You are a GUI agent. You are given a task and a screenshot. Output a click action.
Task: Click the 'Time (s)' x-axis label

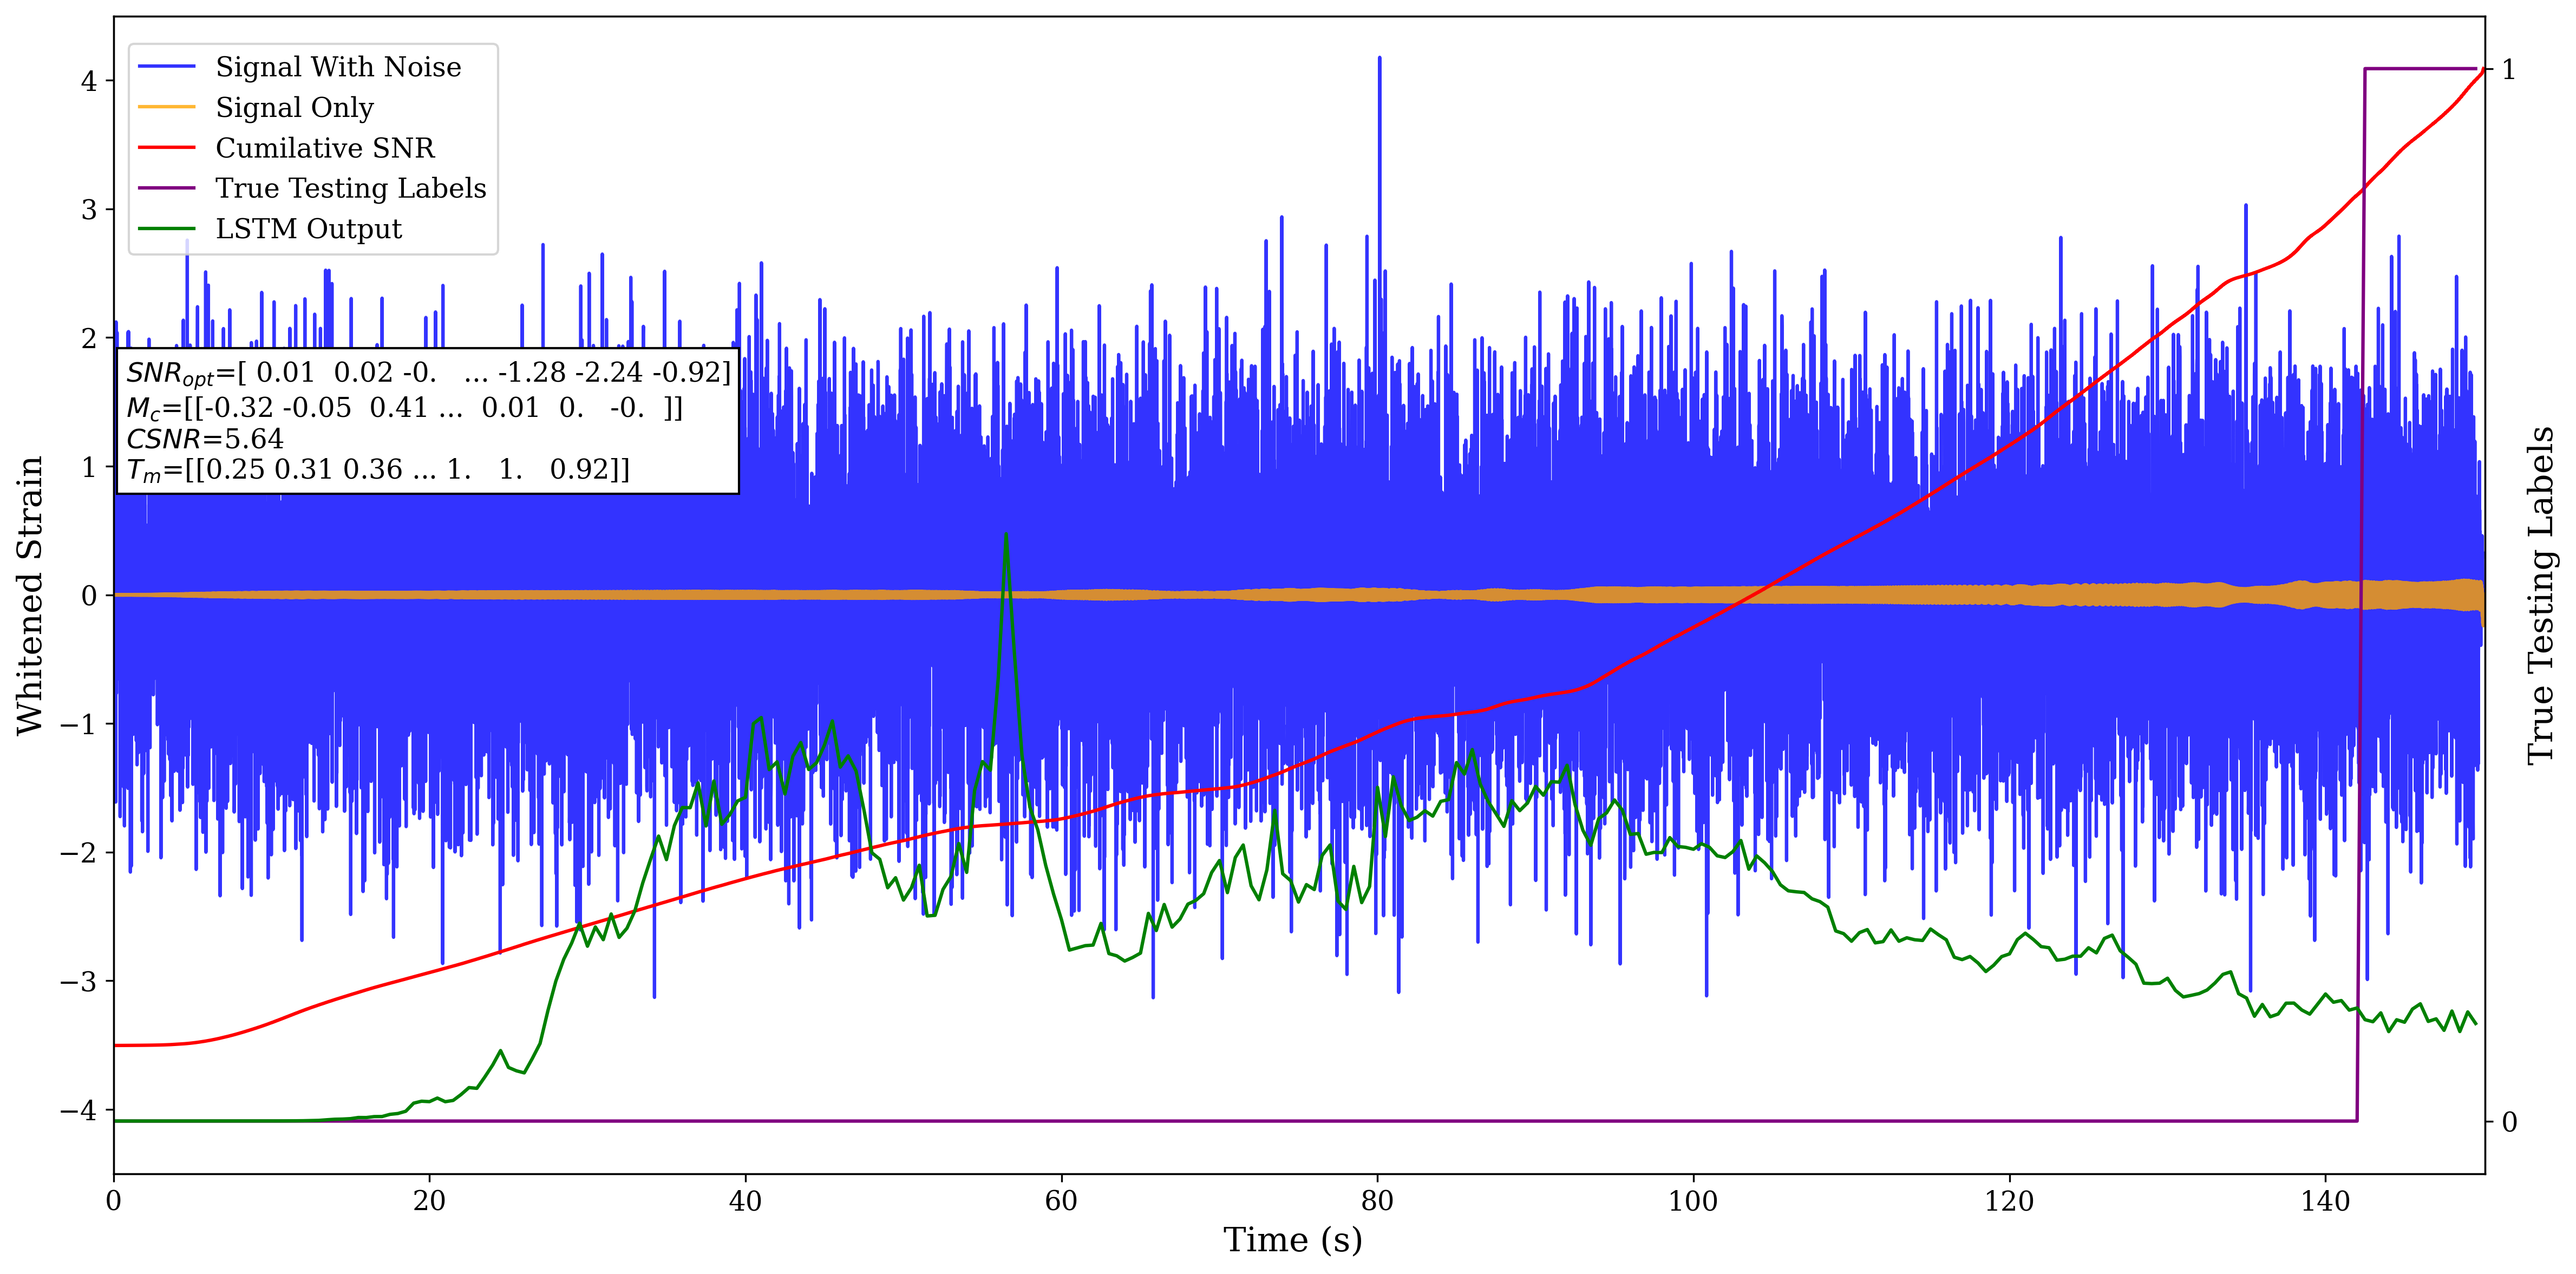click(1292, 1240)
